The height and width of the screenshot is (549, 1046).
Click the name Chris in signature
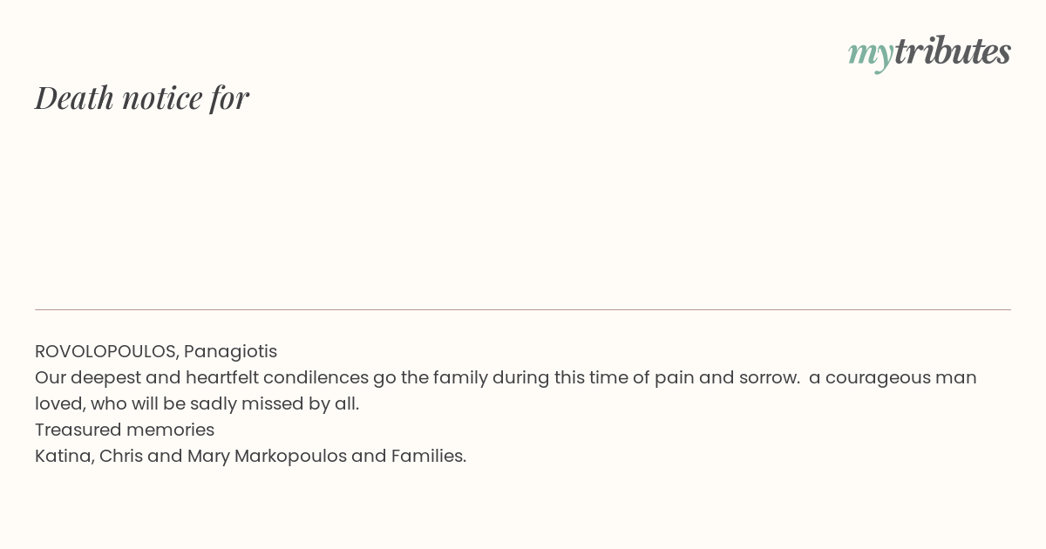click(121, 456)
